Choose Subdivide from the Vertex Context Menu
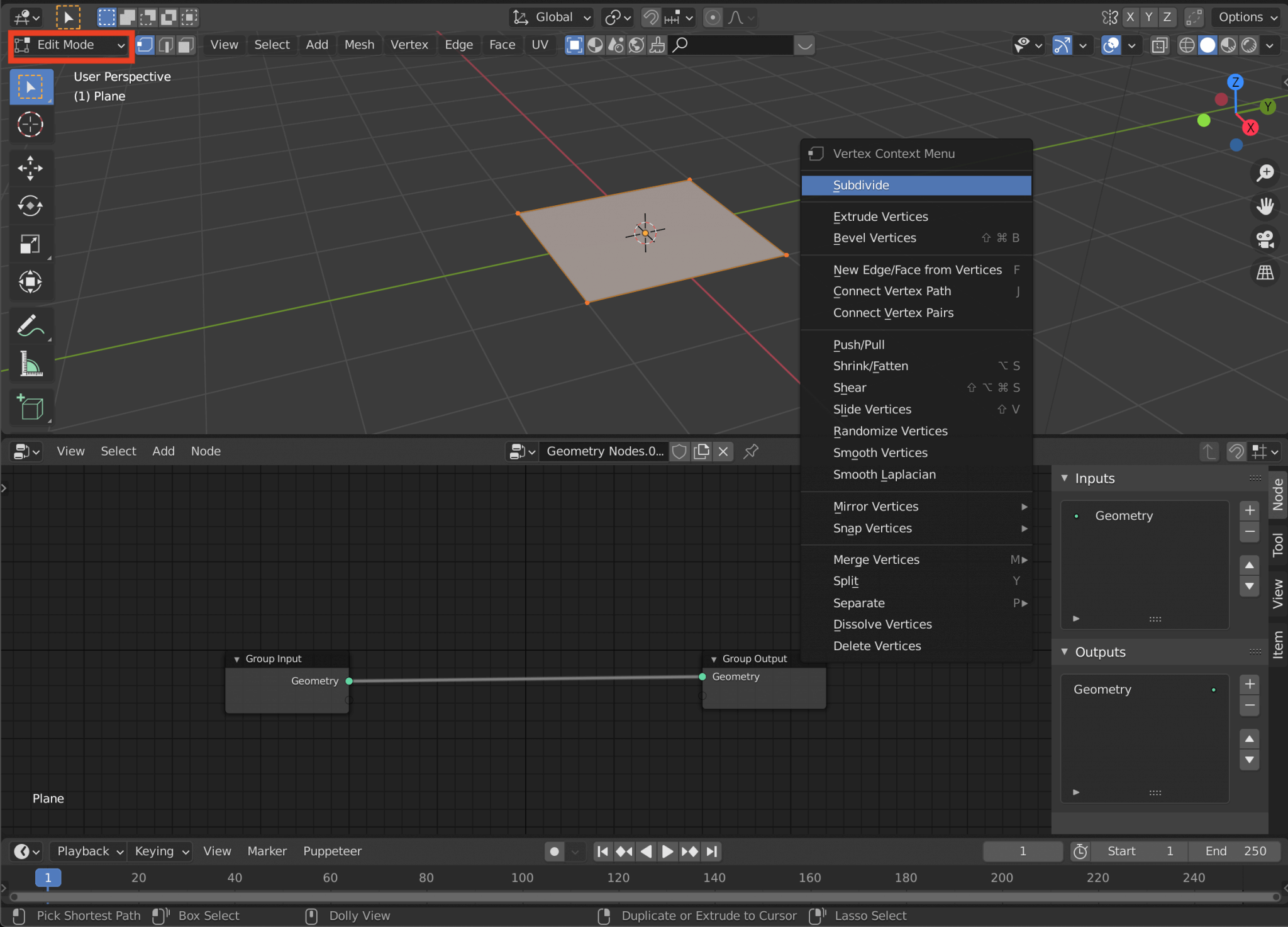 (916, 185)
